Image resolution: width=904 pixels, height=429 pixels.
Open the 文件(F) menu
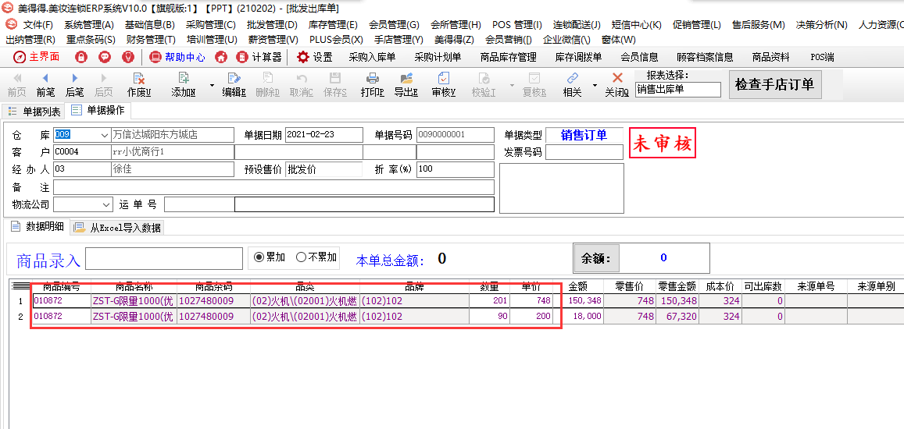(38, 25)
